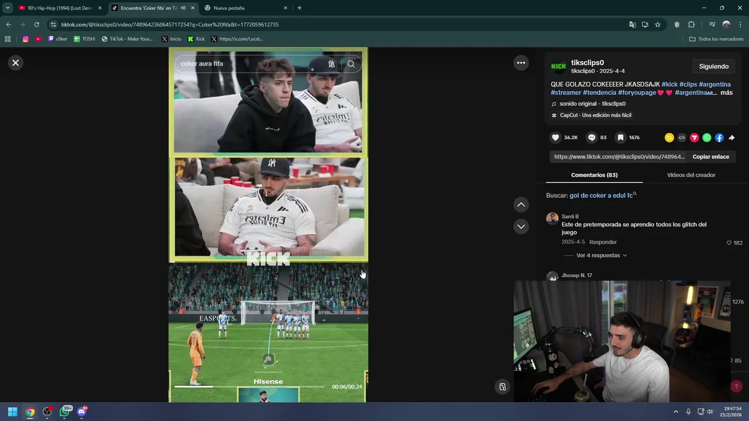This screenshot has height=421, width=749.
Task: Like the video with the heart icon
Action: click(x=555, y=137)
